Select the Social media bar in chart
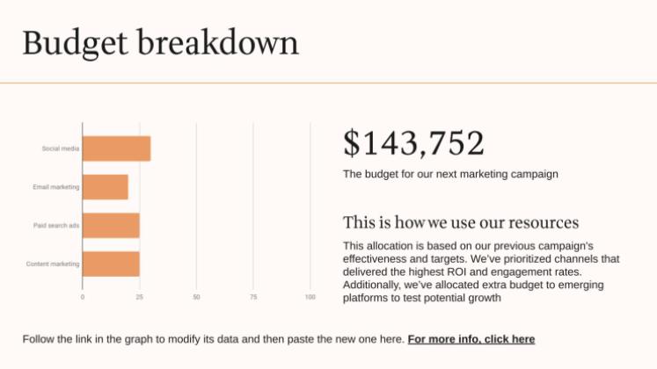Image resolution: width=657 pixels, height=369 pixels. (116, 148)
